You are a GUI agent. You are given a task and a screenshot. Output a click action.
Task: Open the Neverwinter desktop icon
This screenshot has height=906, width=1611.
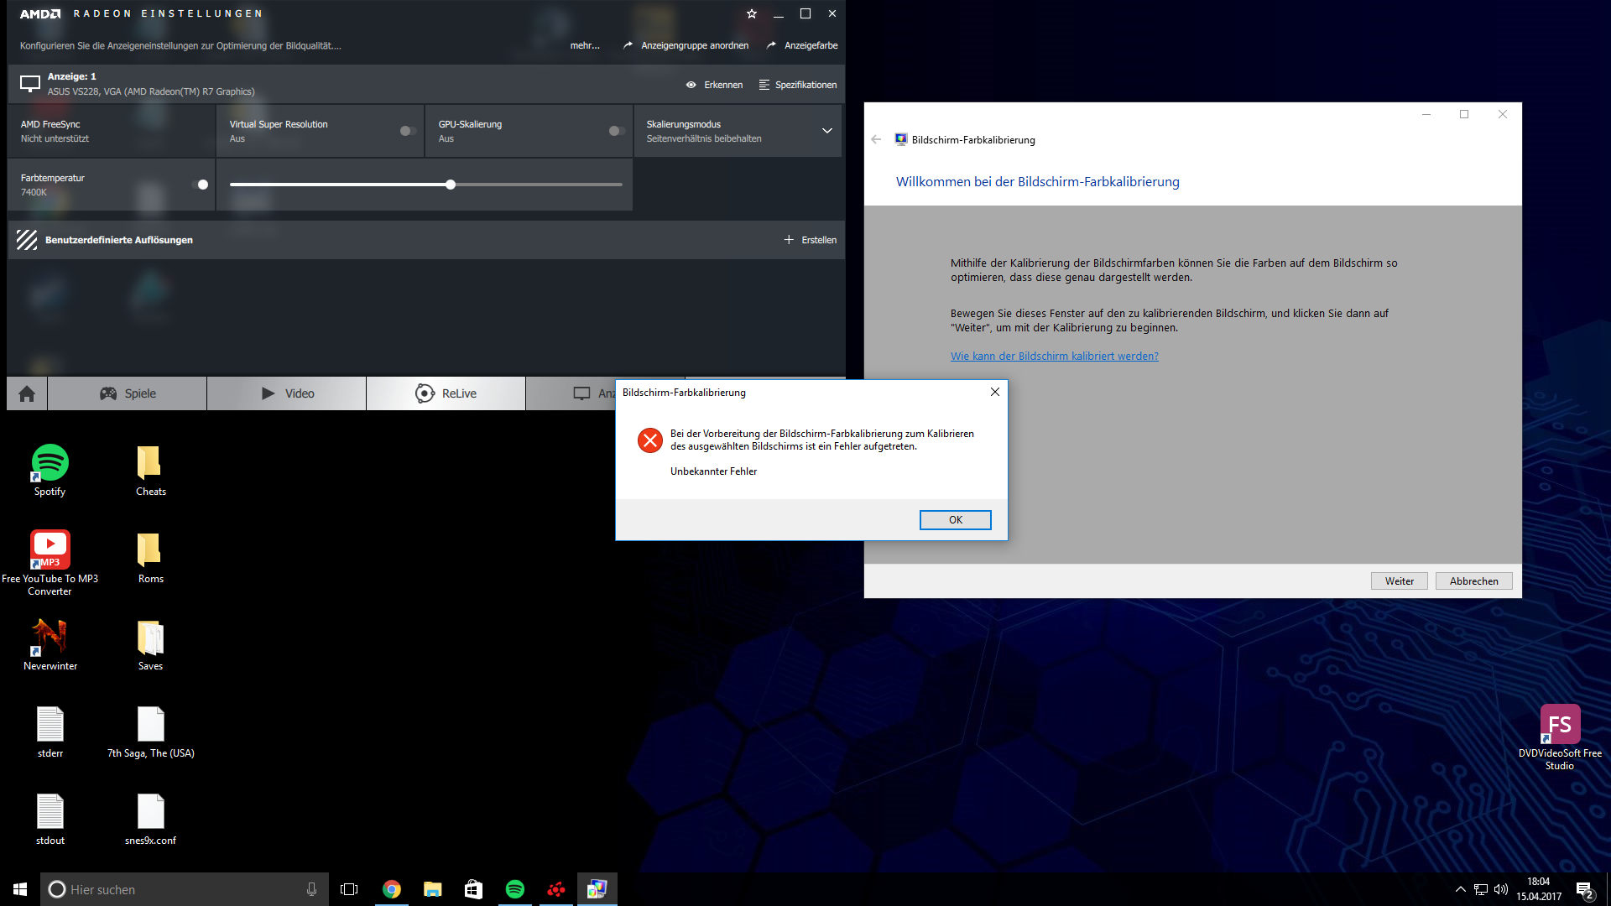[50, 638]
